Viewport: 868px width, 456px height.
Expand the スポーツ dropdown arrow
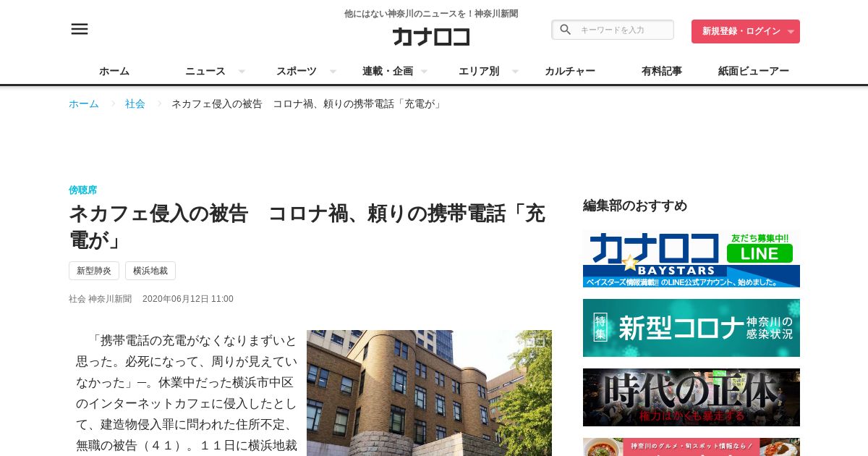(x=333, y=72)
